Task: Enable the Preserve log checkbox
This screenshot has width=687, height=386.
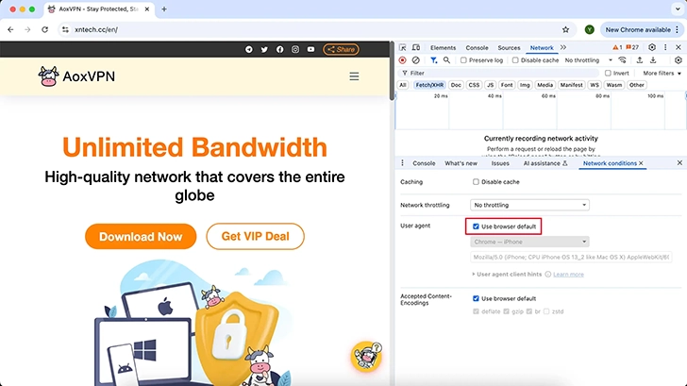Action: pos(463,60)
